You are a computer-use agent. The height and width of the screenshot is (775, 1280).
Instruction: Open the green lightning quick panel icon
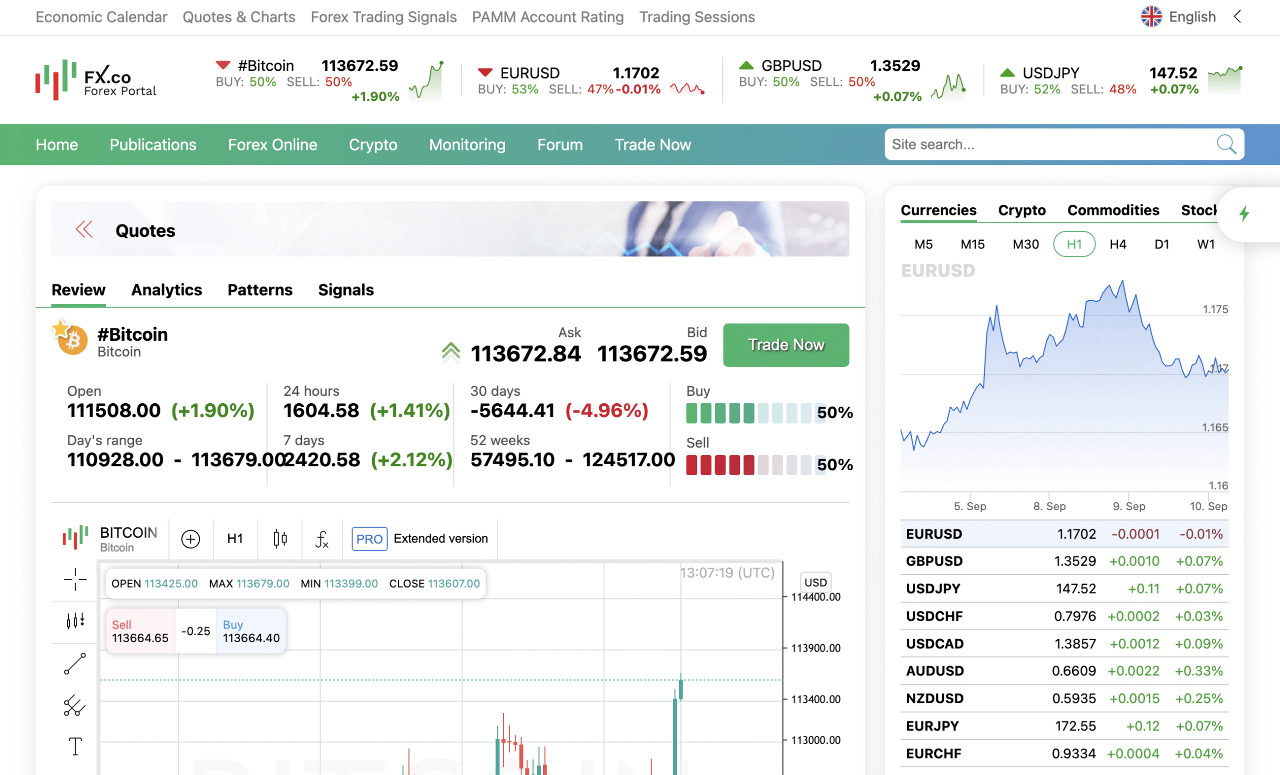coord(1244,213)
